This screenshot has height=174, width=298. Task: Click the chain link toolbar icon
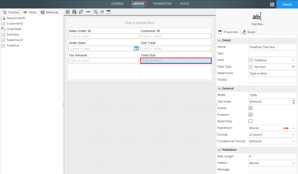pyautogui.click(x=81, y=12)
